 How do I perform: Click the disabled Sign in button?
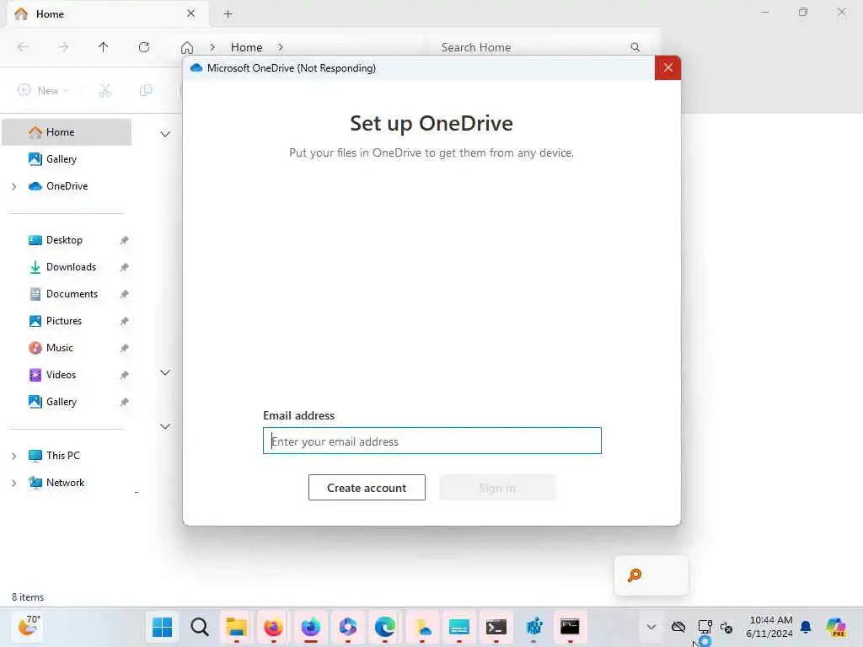[497, 488]
